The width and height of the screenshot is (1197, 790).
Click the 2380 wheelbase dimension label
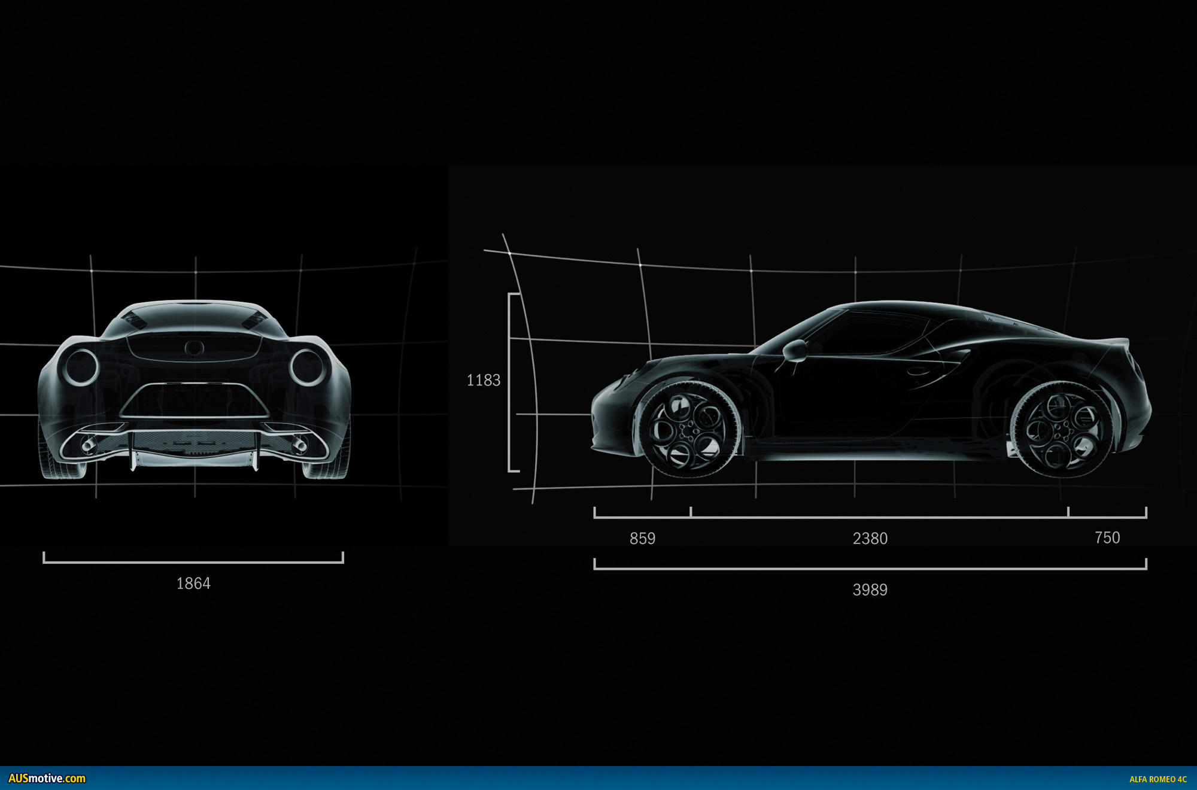pyautogui.click(x=870, y=539)
